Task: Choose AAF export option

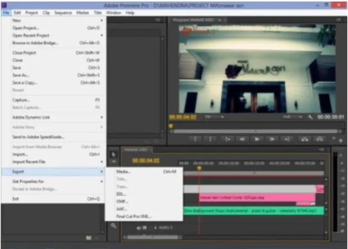Action: click(144, 209)
